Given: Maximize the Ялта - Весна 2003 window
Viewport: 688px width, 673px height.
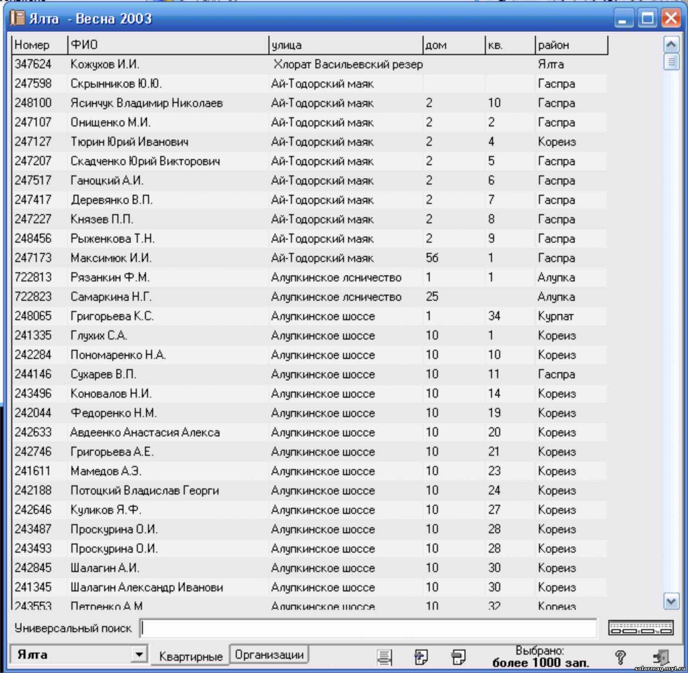Looking at the screenshot, I should pos(648,19).
